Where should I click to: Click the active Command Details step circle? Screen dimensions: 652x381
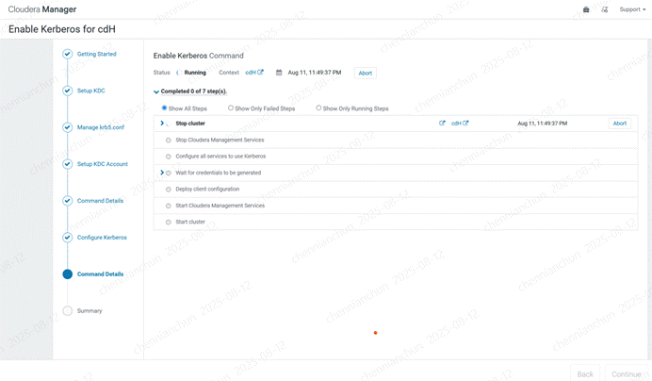point(67,274)
